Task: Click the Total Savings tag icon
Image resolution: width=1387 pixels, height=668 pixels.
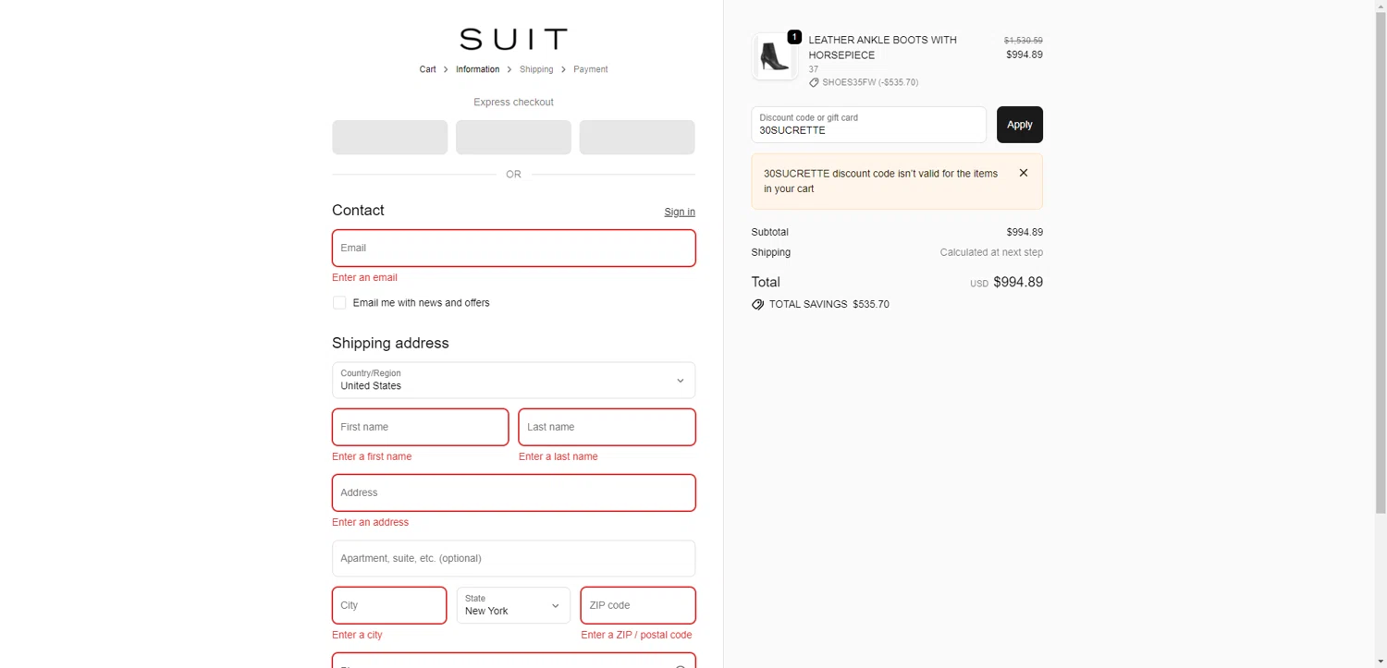Action: [757, 304]
